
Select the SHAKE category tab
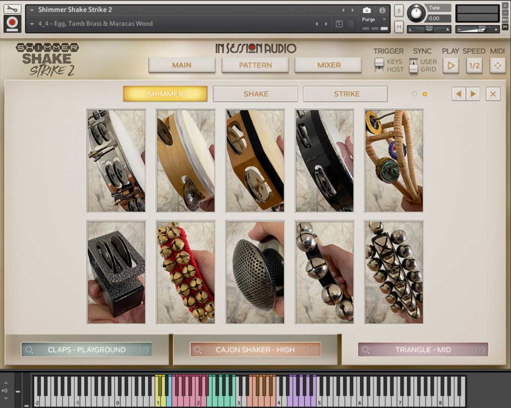pyautogui.click(x=255, y=94)
